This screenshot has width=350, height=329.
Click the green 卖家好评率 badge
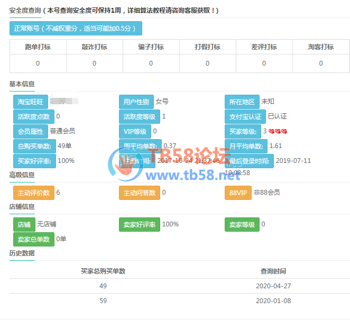[x=139, y=224]
